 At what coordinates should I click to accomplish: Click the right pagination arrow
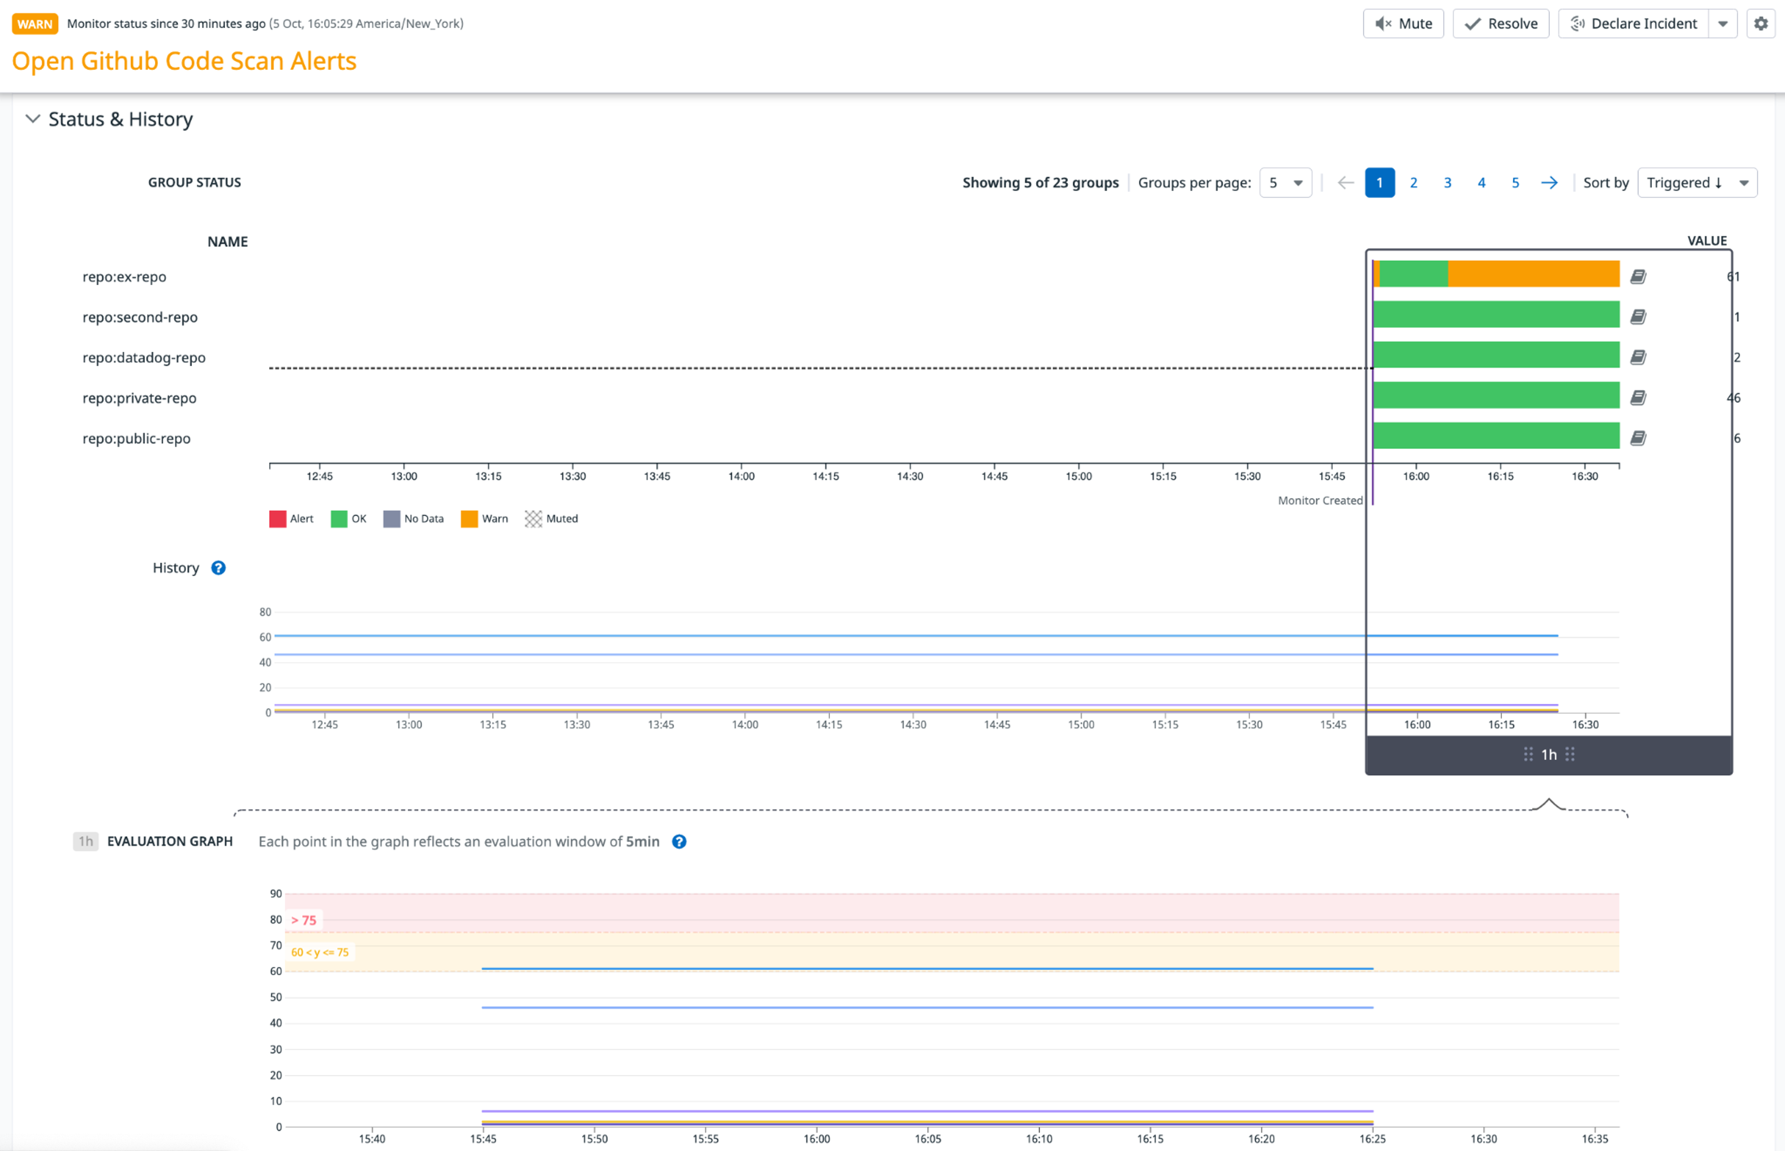point(1549,182)
